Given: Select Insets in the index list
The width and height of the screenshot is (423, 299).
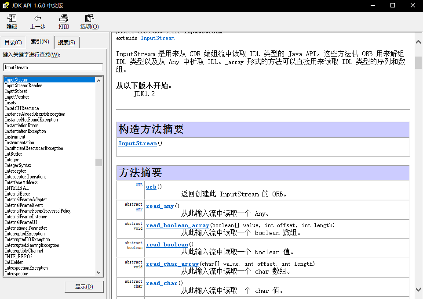Looking at the screenshot, I should point(11,103).
